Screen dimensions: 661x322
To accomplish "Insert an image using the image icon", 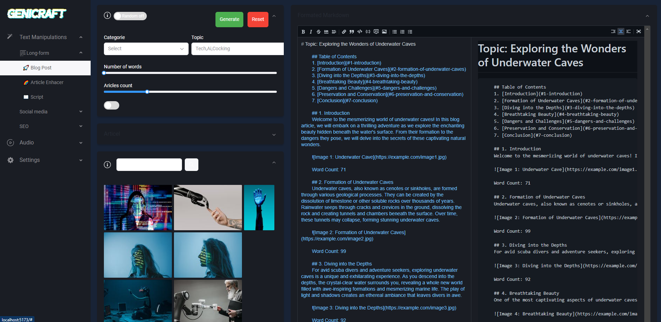I will tap(384, 32).
